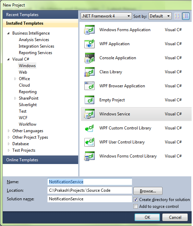This screenshot has width=193, height=226.
Task: Open the Sort by Default dropdown
Action: (x=160, y=16)
